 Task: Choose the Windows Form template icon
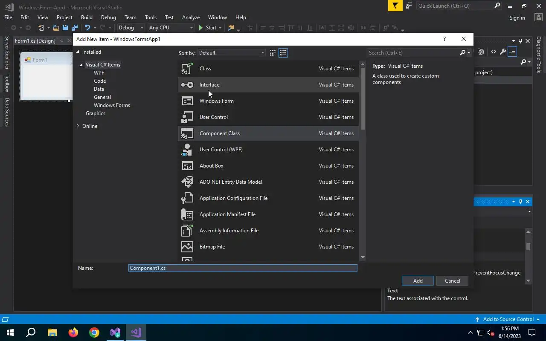coord(187,101)
